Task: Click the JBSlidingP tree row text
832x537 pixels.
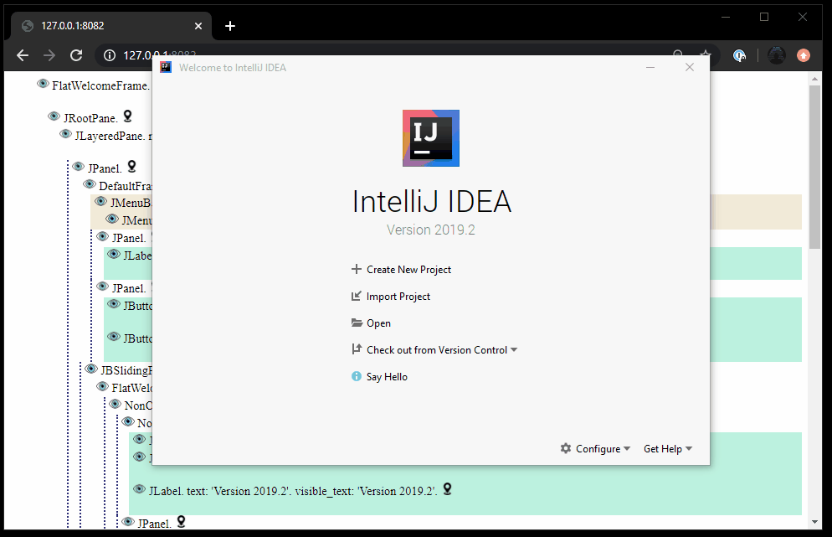Action: (127, 371)
